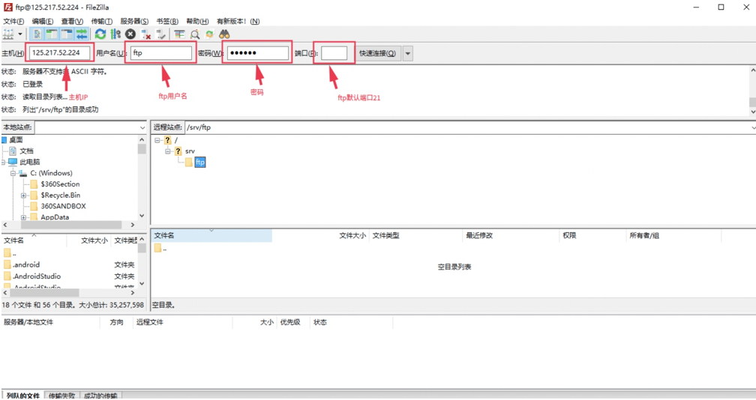The width and height of the screenshot is (756, 400).
Task: Click the local tree scrollbar down arrow
Action: tap(142, 216)
